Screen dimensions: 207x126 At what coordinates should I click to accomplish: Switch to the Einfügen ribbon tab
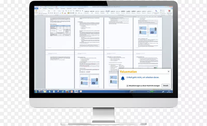pyautogui.click(x=45, y=9)
